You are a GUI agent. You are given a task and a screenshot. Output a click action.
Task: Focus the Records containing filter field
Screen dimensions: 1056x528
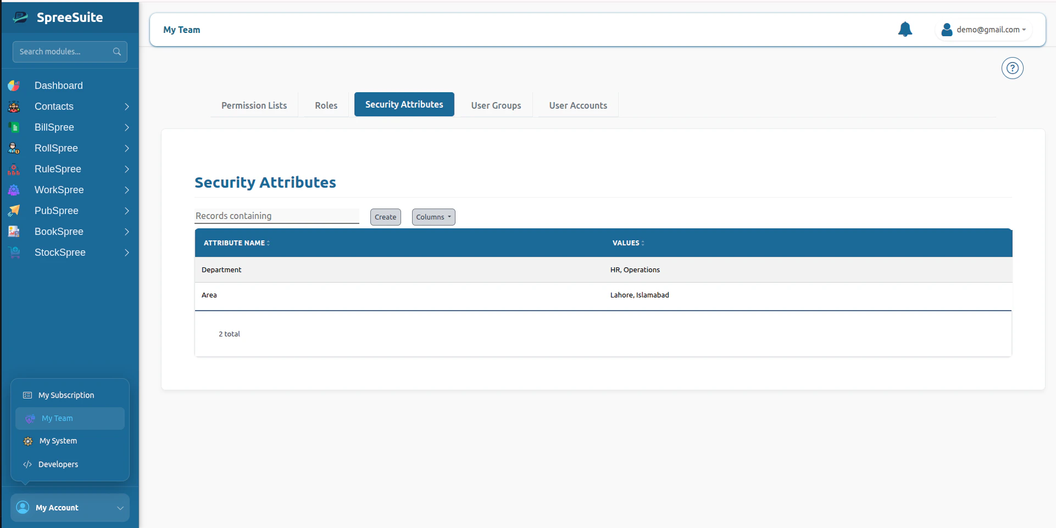277,216
